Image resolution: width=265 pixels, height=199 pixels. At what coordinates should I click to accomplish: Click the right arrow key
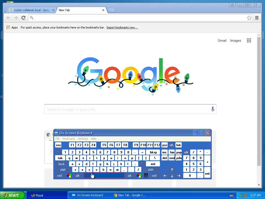[x=179, y=176]
